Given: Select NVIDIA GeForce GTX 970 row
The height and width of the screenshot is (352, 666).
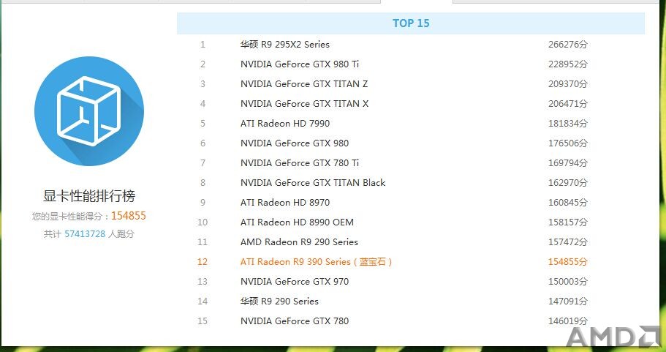Looking at the screenshot, I should [411, 282].
